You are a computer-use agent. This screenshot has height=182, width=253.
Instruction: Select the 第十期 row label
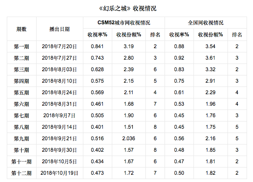pos(21,150)
